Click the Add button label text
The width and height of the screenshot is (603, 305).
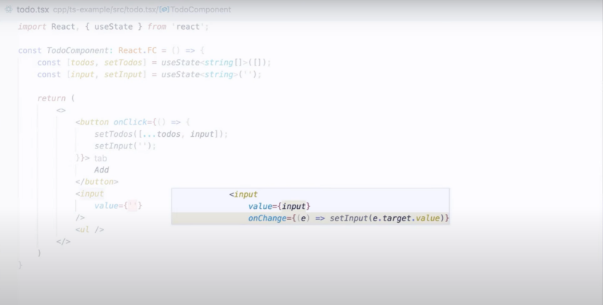[101, 170]
